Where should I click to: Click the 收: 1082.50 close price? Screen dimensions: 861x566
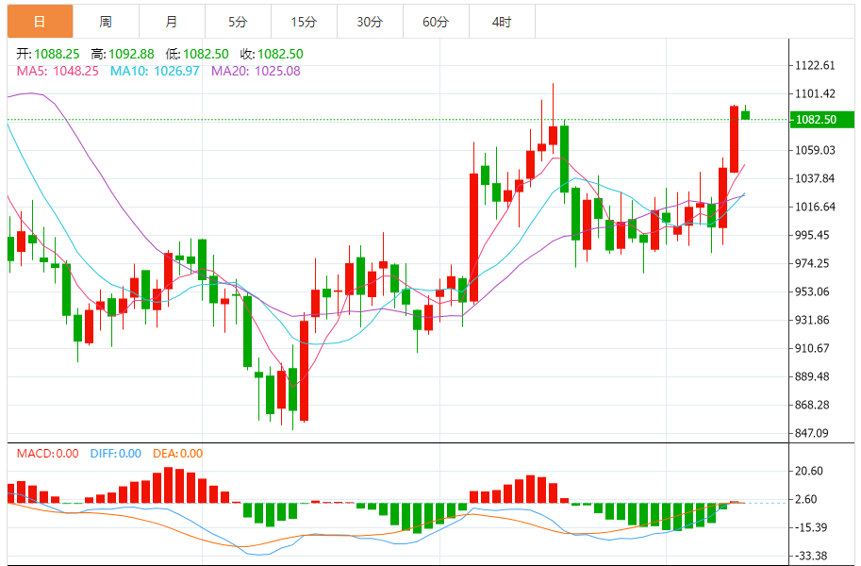point(272,54)
